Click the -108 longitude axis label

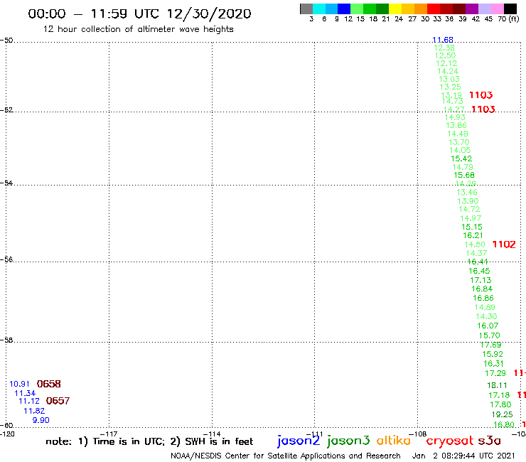(x=419, y=434)
